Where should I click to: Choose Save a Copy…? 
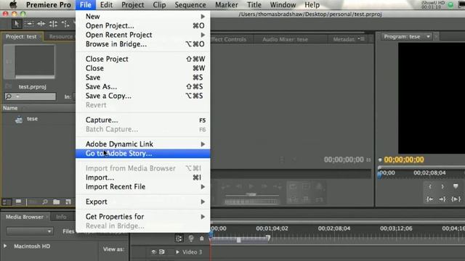pyautogui.click(x=143, y=96)
